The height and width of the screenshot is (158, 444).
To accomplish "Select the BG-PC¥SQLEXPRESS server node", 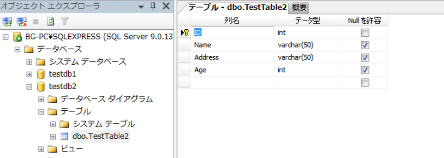I will tap(99, 37).
